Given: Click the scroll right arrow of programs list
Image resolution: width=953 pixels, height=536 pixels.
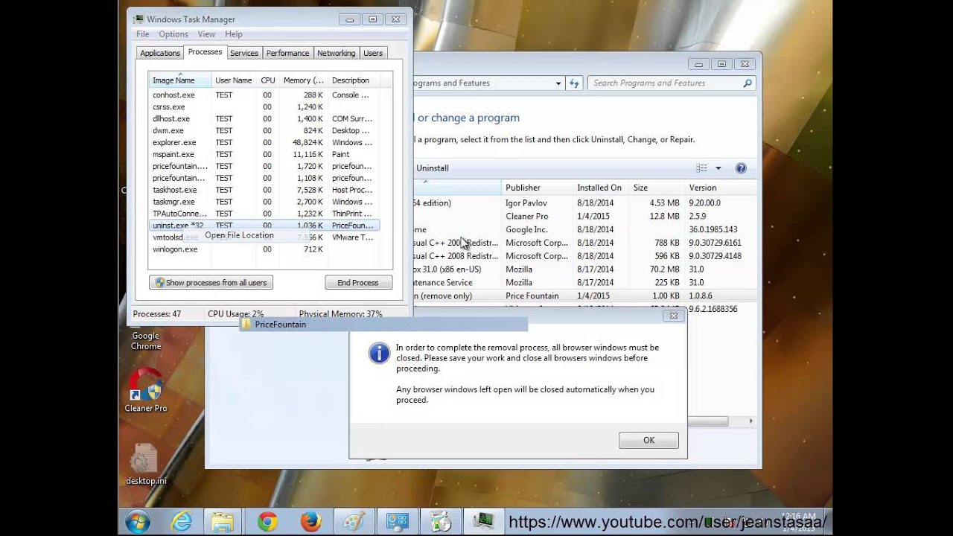Looking at the screenshot, I should (750, 421).
